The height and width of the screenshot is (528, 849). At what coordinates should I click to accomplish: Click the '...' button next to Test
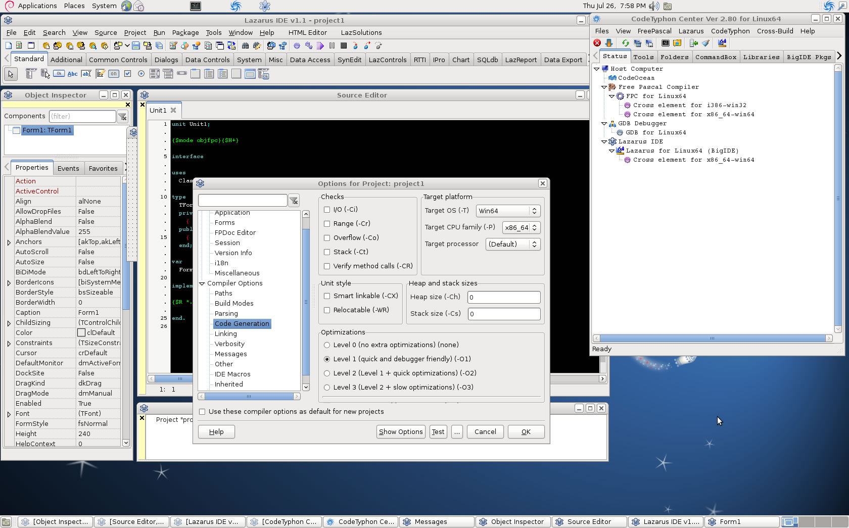point(457,432)
